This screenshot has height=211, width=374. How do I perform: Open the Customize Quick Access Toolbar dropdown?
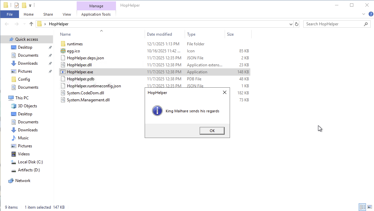pyautogui.click(x=30, y=5)
